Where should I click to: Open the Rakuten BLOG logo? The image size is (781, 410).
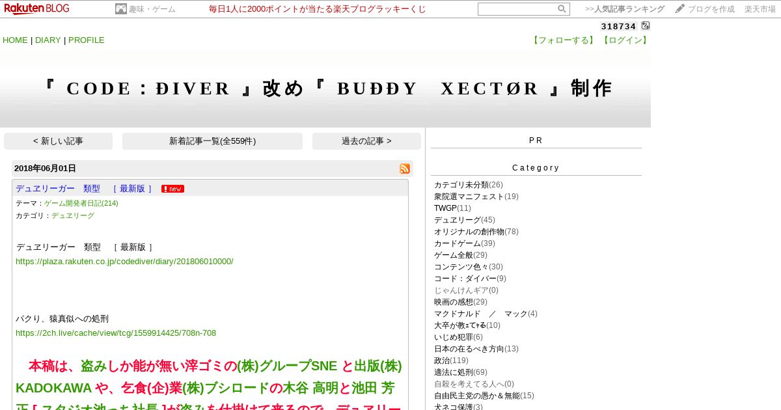(x=36, y=8)
